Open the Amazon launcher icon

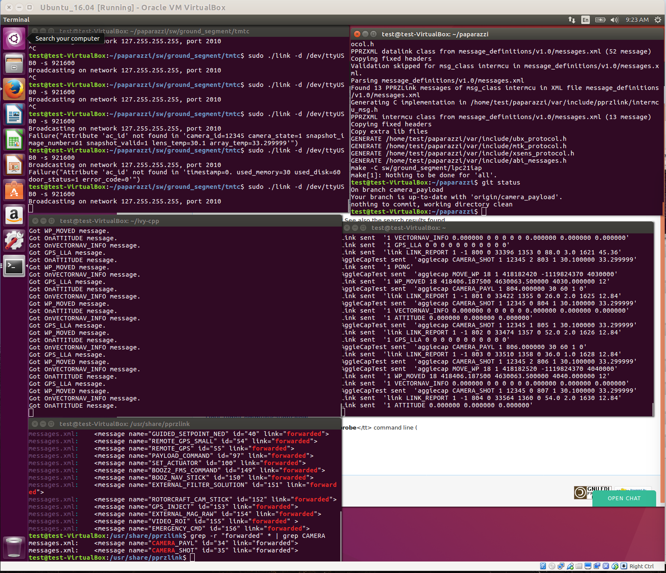click(x=14, y=215)
